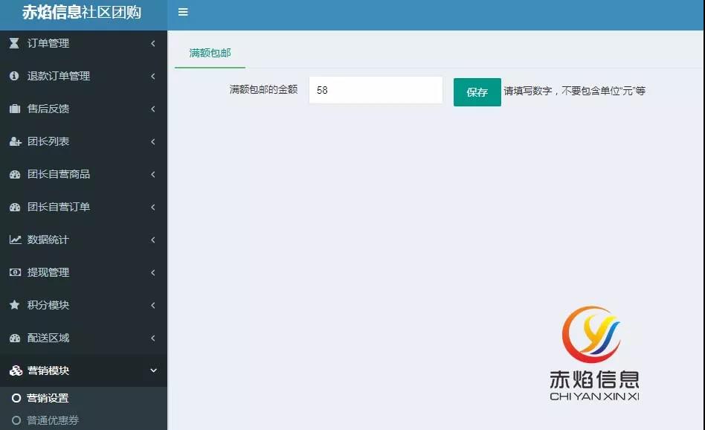Expand the 配送区域 chevron
The height and width of the screenshot is (430, 705).
(153, 338)
